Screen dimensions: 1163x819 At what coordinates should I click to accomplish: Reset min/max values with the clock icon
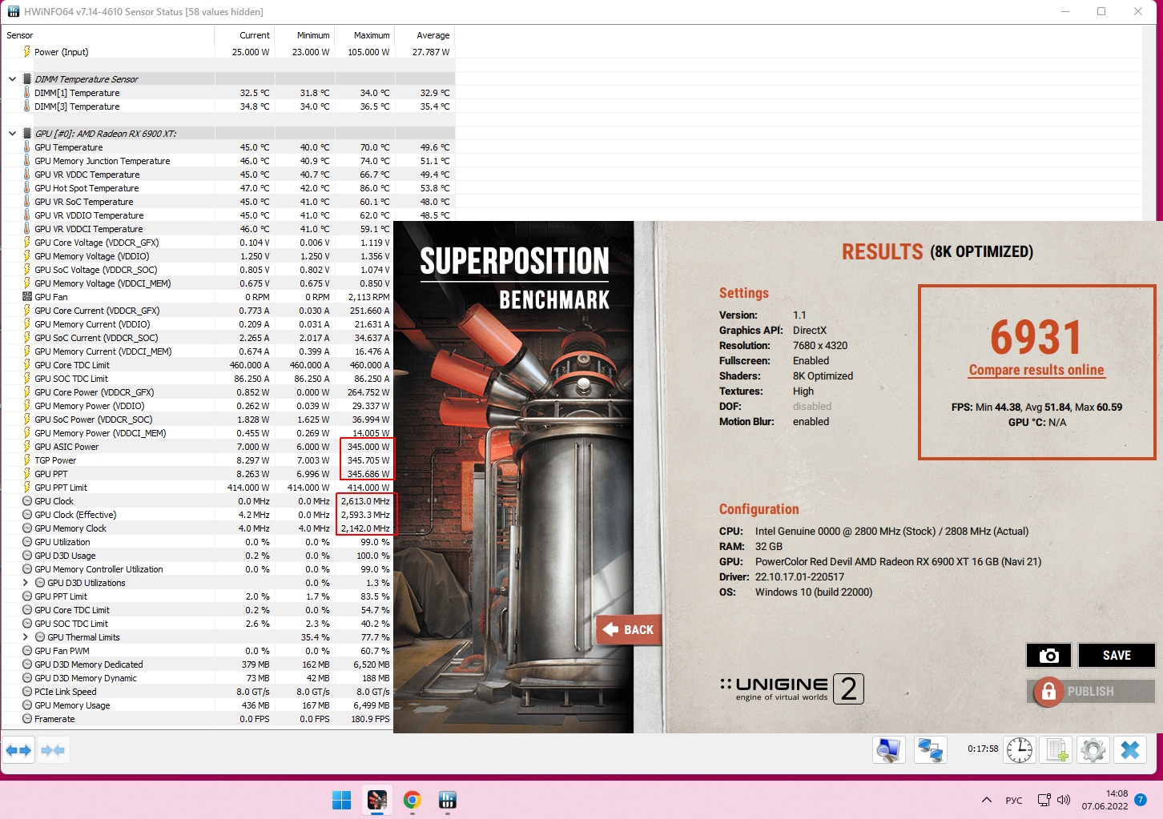pos(1020,750)
